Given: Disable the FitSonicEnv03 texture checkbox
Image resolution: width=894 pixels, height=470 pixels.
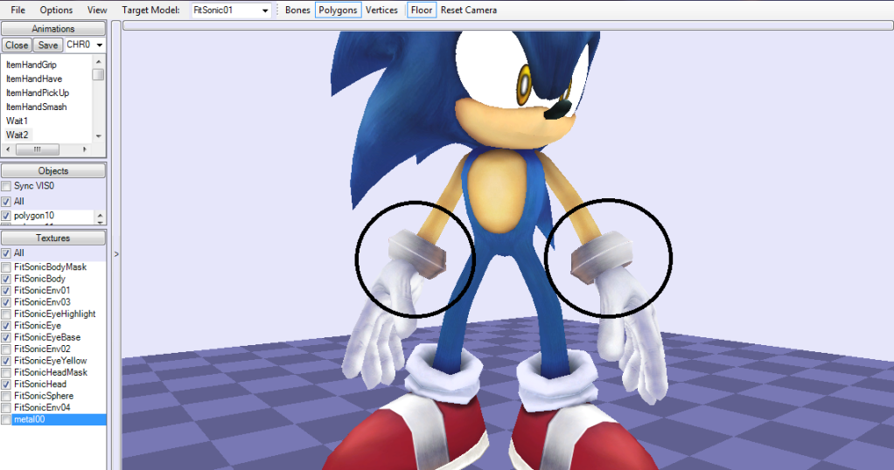Looking at the screenshot, I should pyautogui.click(x=6, y=302).
